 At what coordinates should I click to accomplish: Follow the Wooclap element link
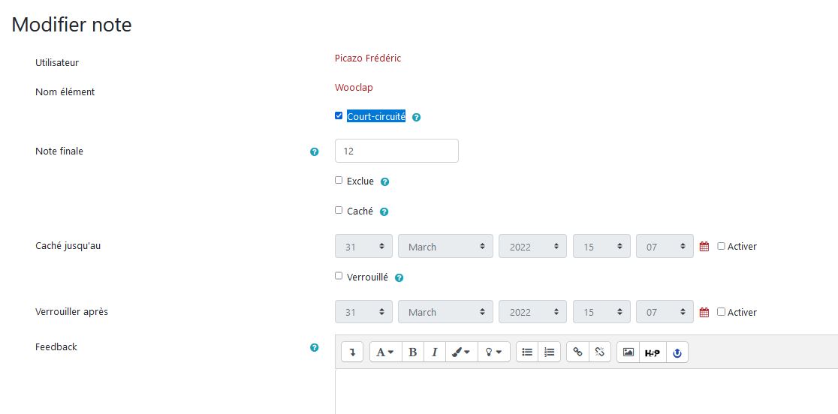pos(354,88)
